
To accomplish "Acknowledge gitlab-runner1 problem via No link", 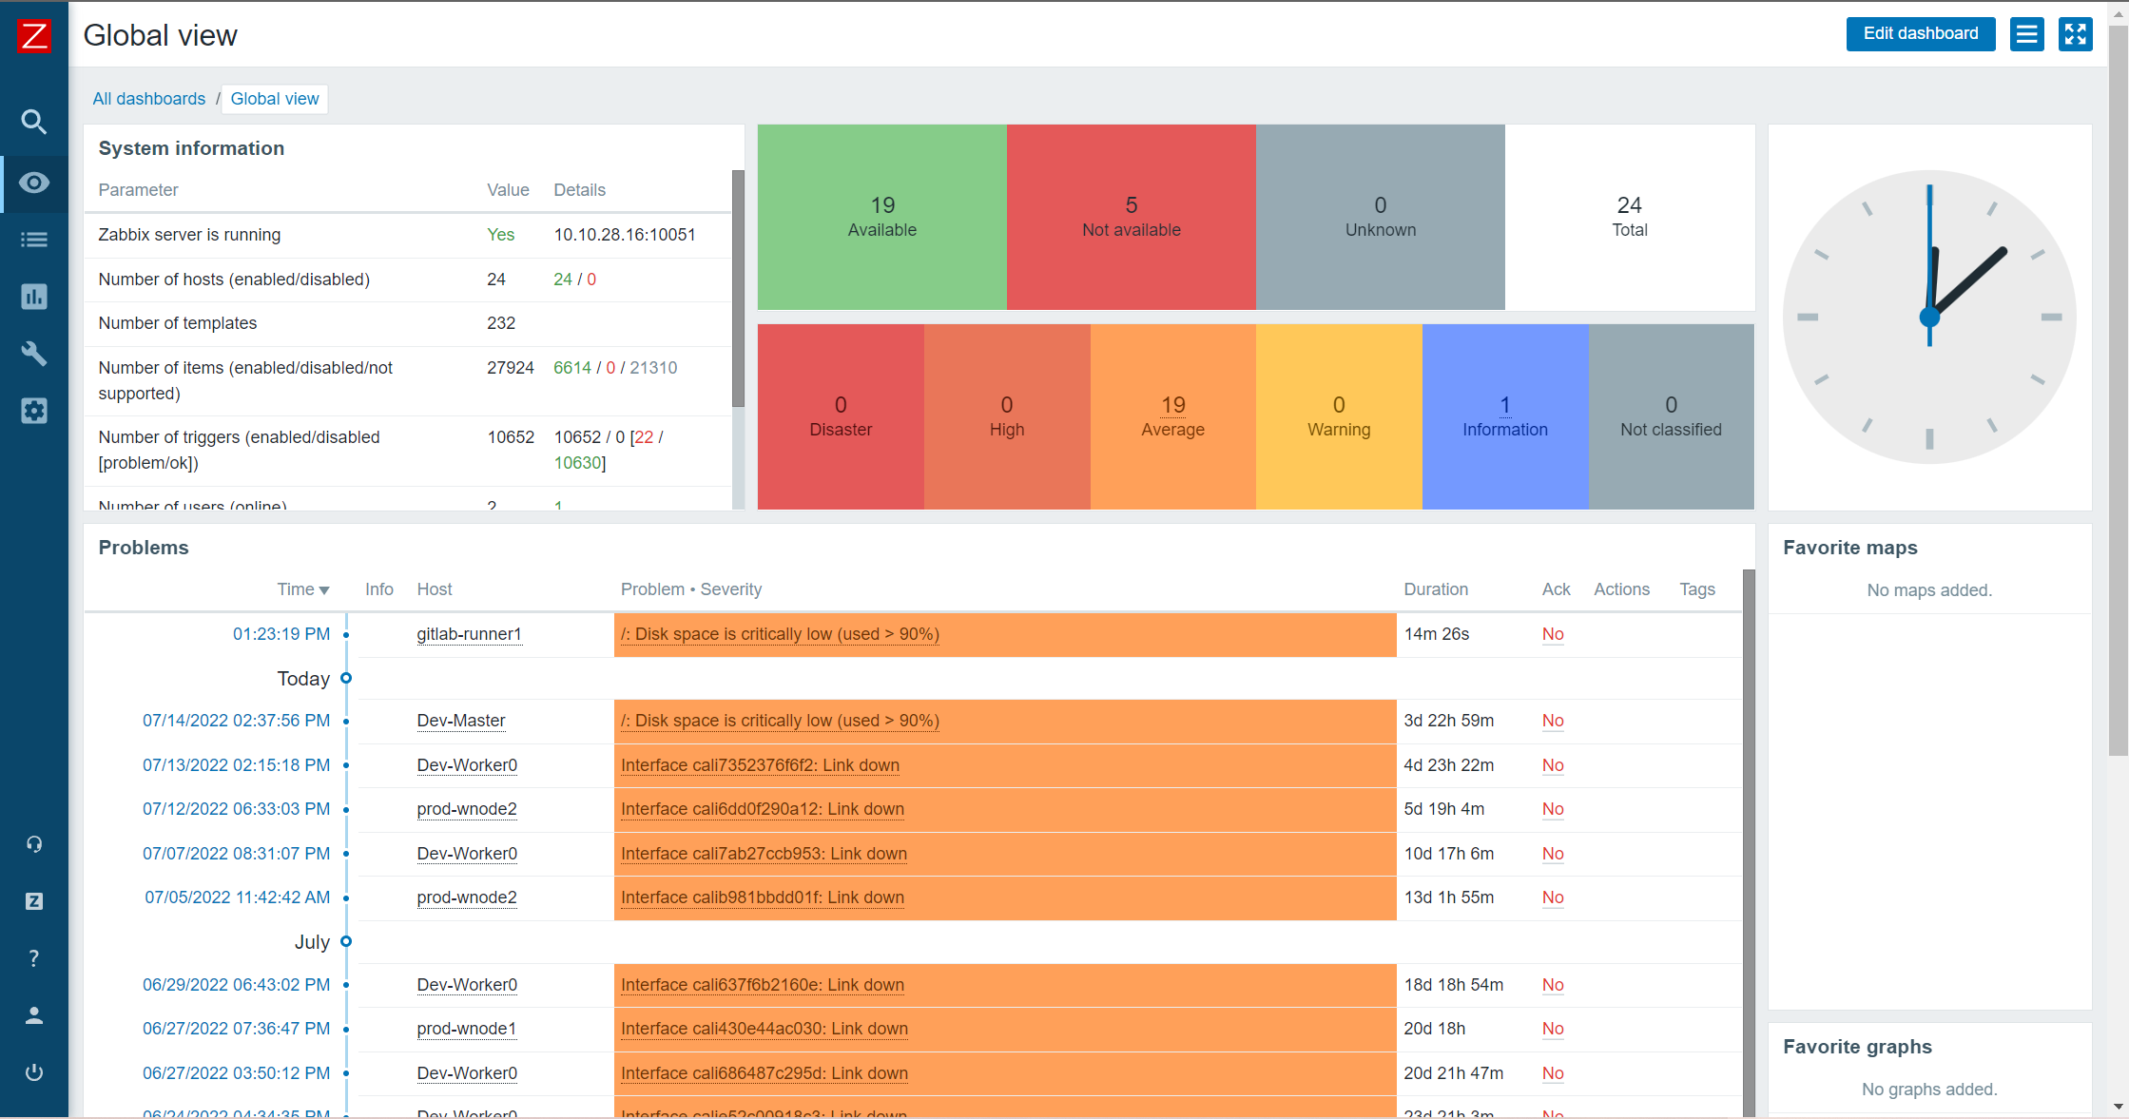I will [1553, 634].
